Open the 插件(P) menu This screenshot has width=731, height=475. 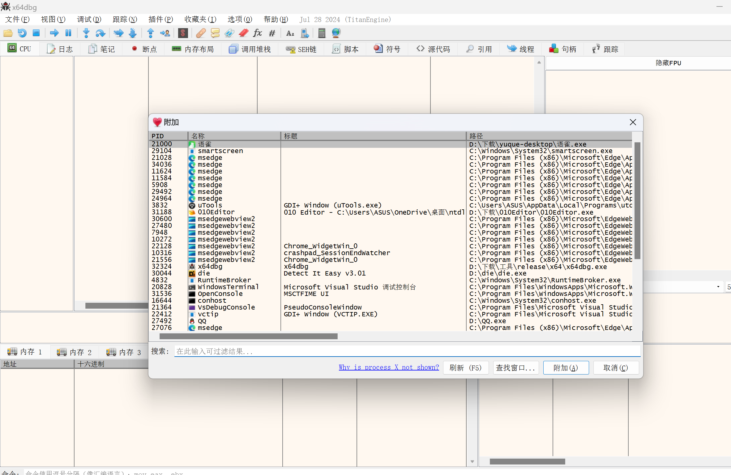pos(161,19)
